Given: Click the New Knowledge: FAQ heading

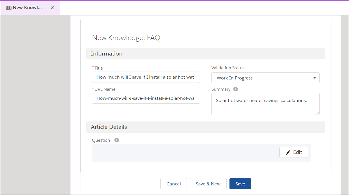Looking at the screenshot, I should pyautogui.click(x=126, y=38).
